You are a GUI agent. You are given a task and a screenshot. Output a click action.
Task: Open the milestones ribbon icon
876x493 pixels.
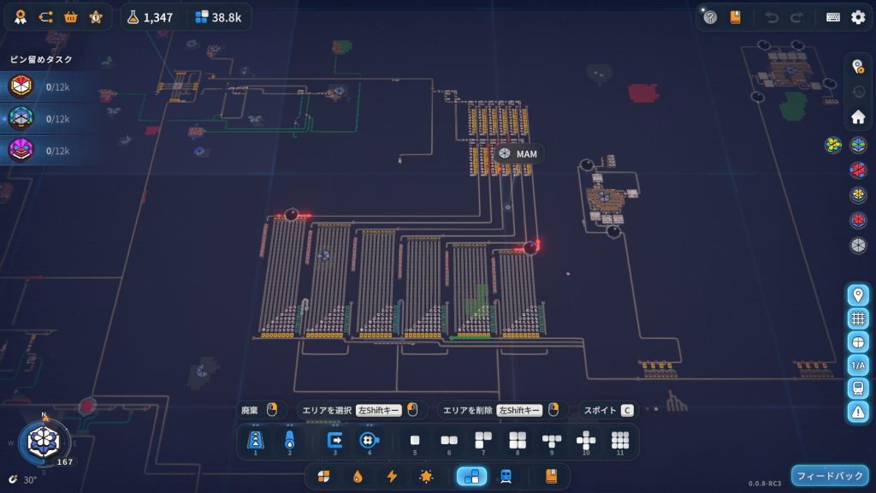(x=21, y=17)
